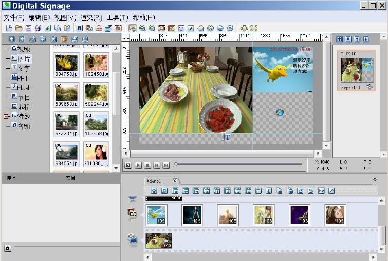Click the green move cross icon in toolbar

click(244, 28)
